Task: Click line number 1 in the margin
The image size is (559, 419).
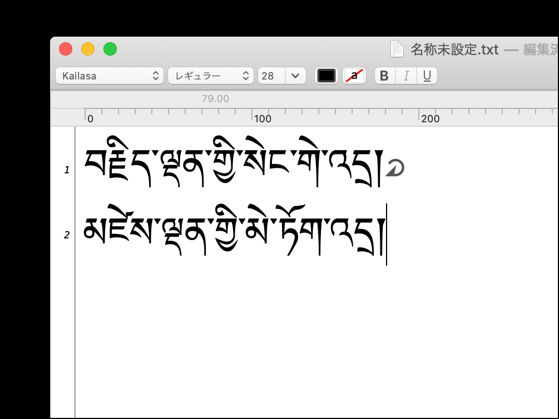Action: (67, 170)
